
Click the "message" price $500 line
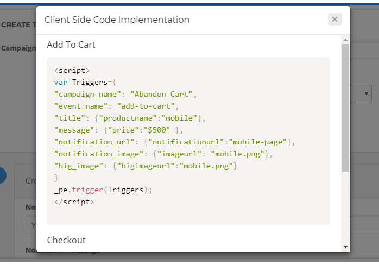coord(119,130)
